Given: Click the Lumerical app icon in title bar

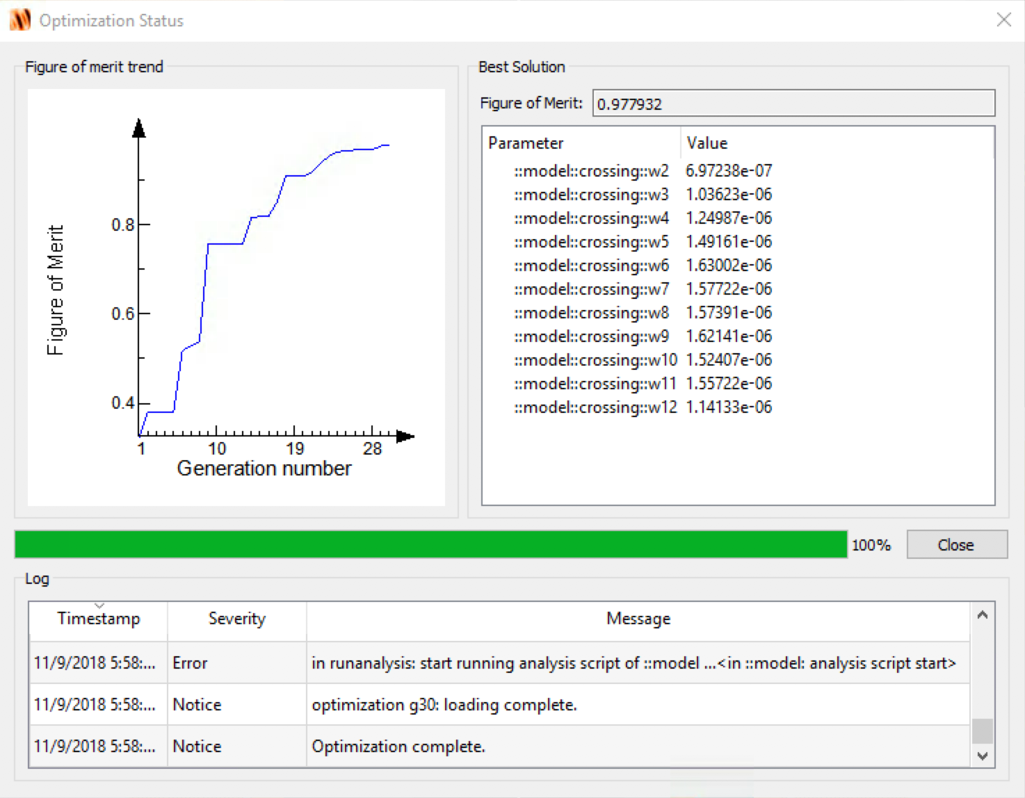Looking at the screenshot, I should tap(20, 20).
